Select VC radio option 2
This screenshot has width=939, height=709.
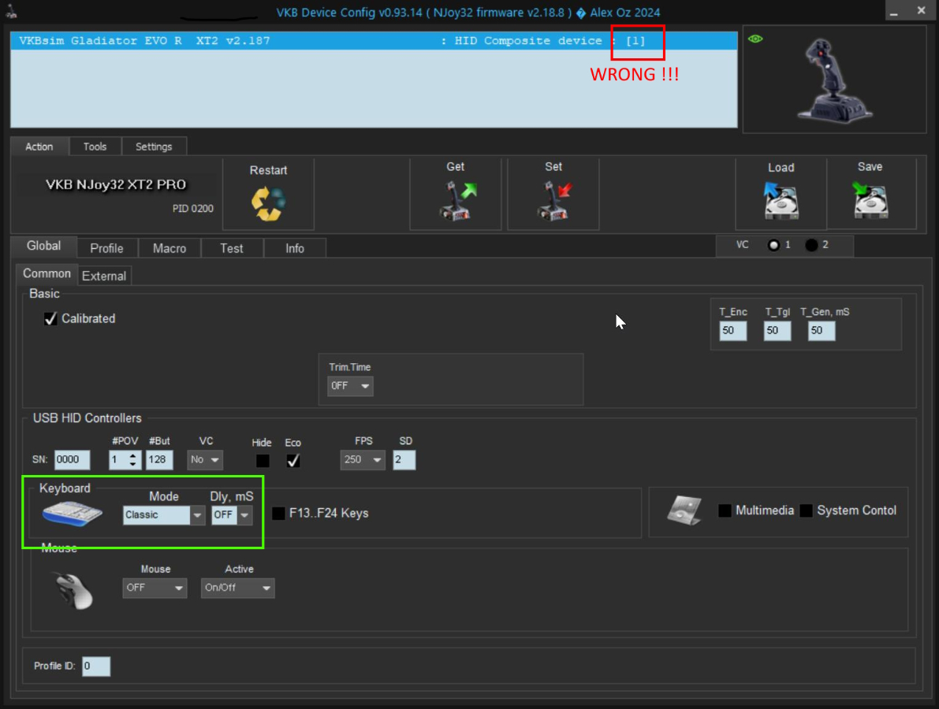coord(811,245)
